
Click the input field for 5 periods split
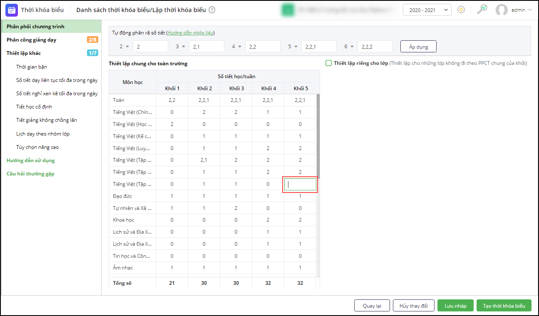coord(319,47)
